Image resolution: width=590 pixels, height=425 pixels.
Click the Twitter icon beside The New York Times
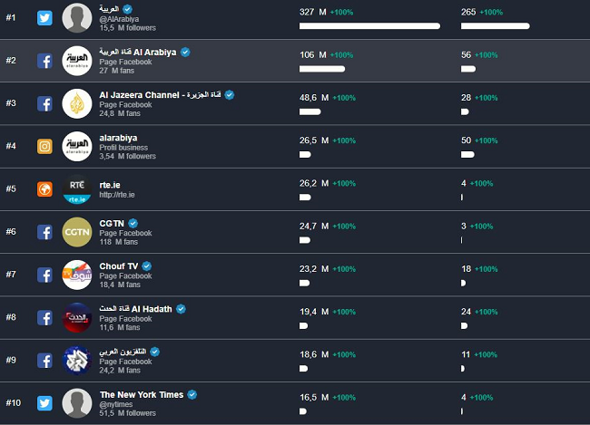click(44, 402)
